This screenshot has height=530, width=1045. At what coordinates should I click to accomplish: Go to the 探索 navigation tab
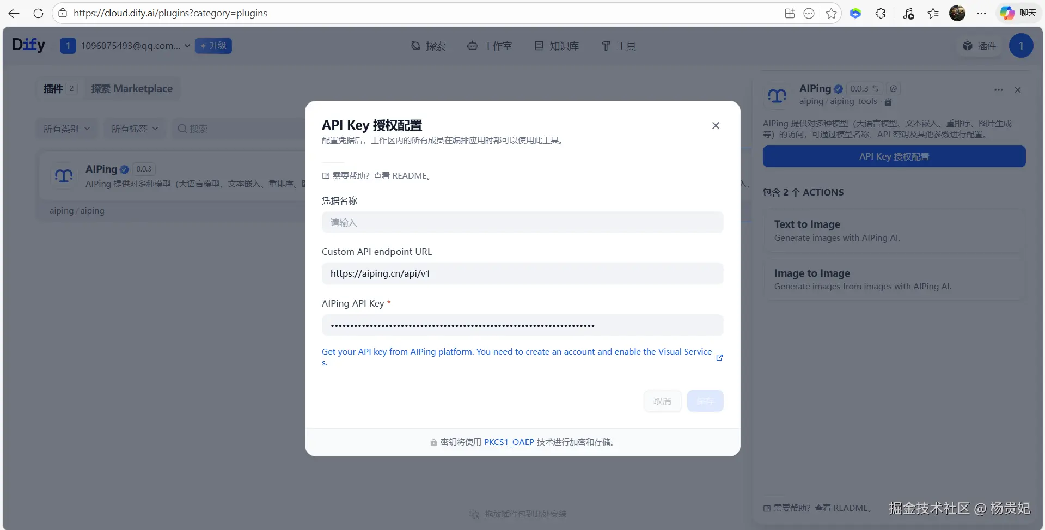pos(428,46)
